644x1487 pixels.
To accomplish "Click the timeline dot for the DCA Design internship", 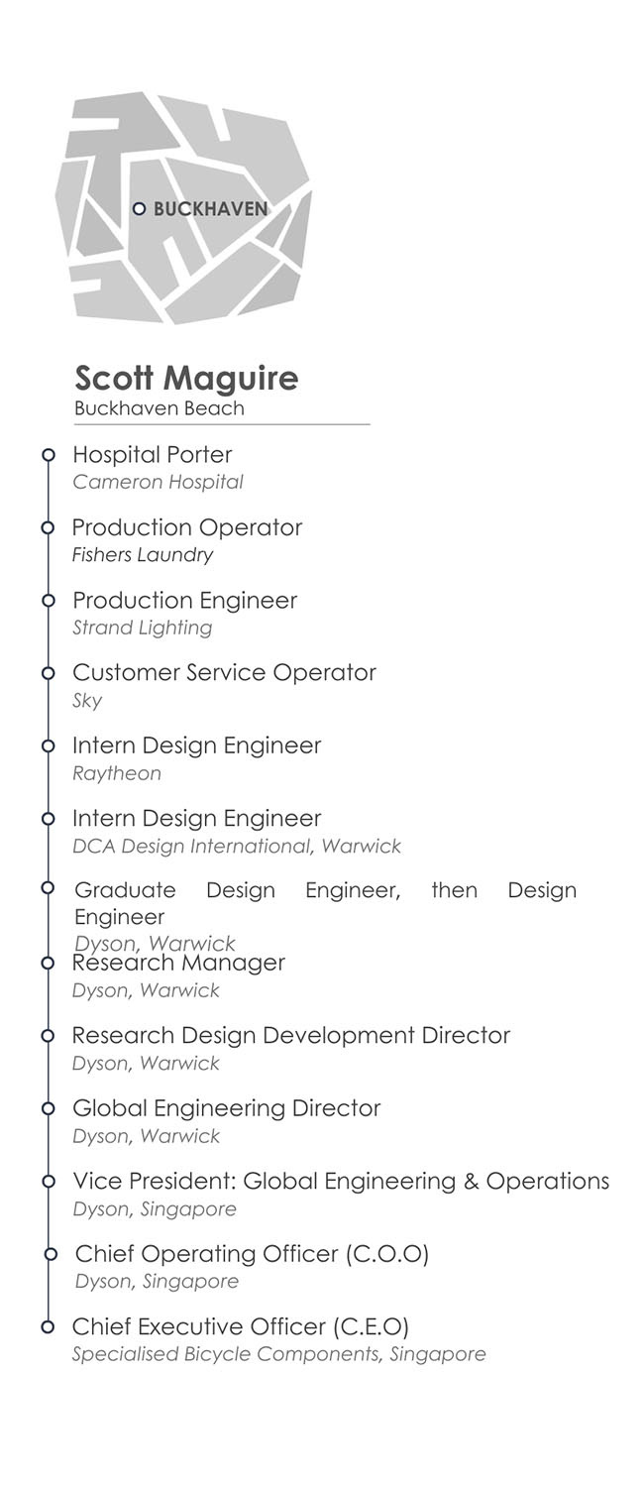I will pyautogui.click(x=48, y=819).
